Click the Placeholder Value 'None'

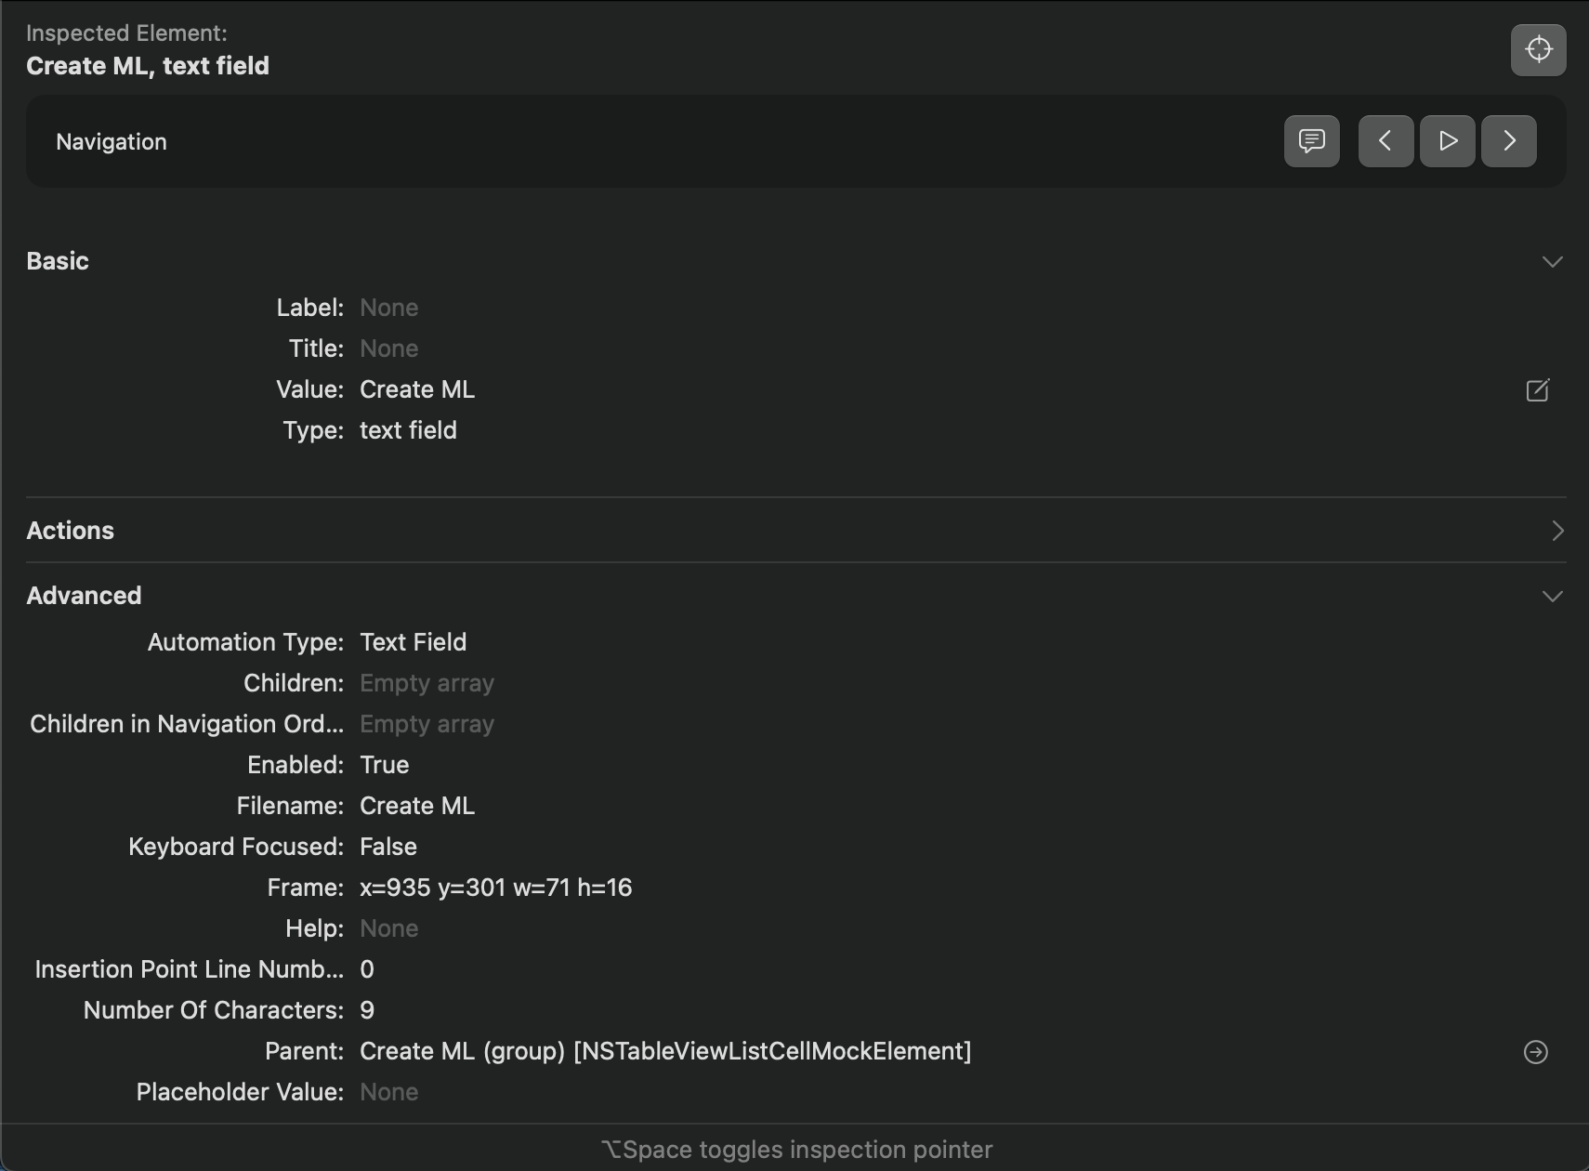tap(388, 1092)
